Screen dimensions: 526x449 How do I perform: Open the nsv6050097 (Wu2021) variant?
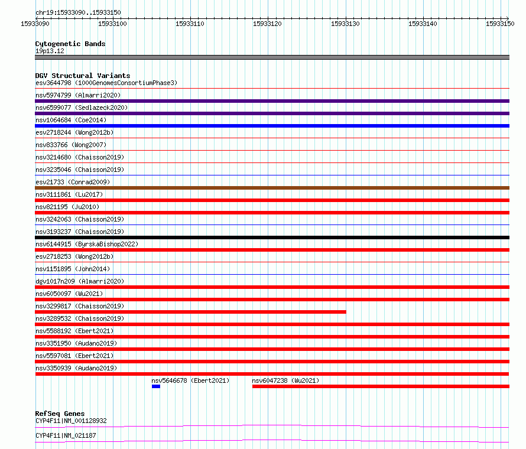click(69, 294)
